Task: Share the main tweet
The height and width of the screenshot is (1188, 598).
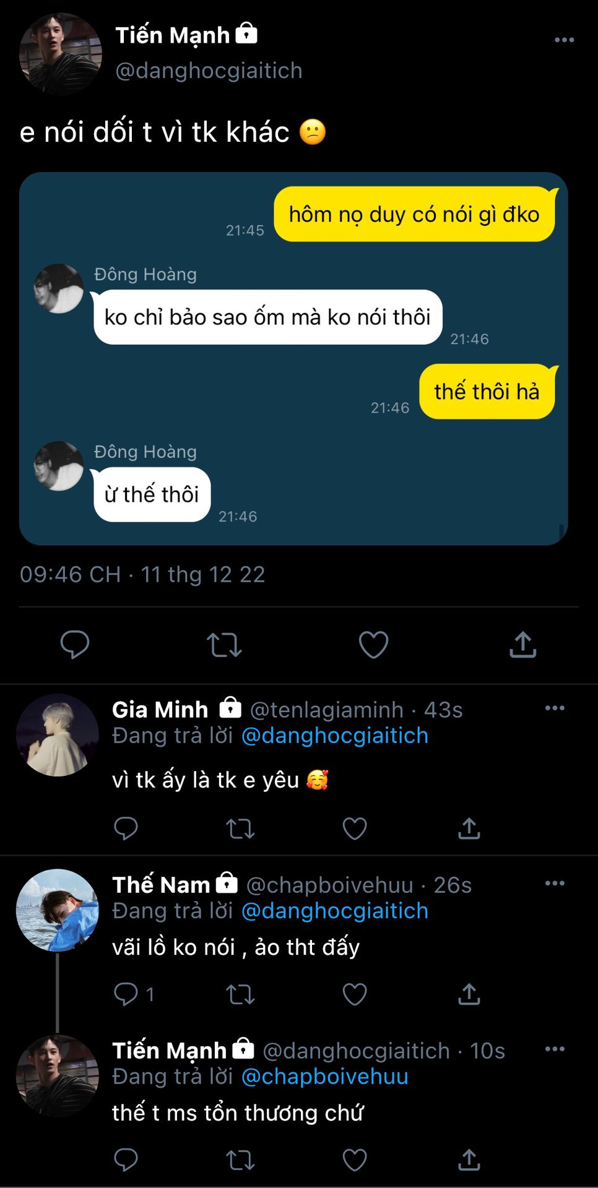Action: pos(523,645)
